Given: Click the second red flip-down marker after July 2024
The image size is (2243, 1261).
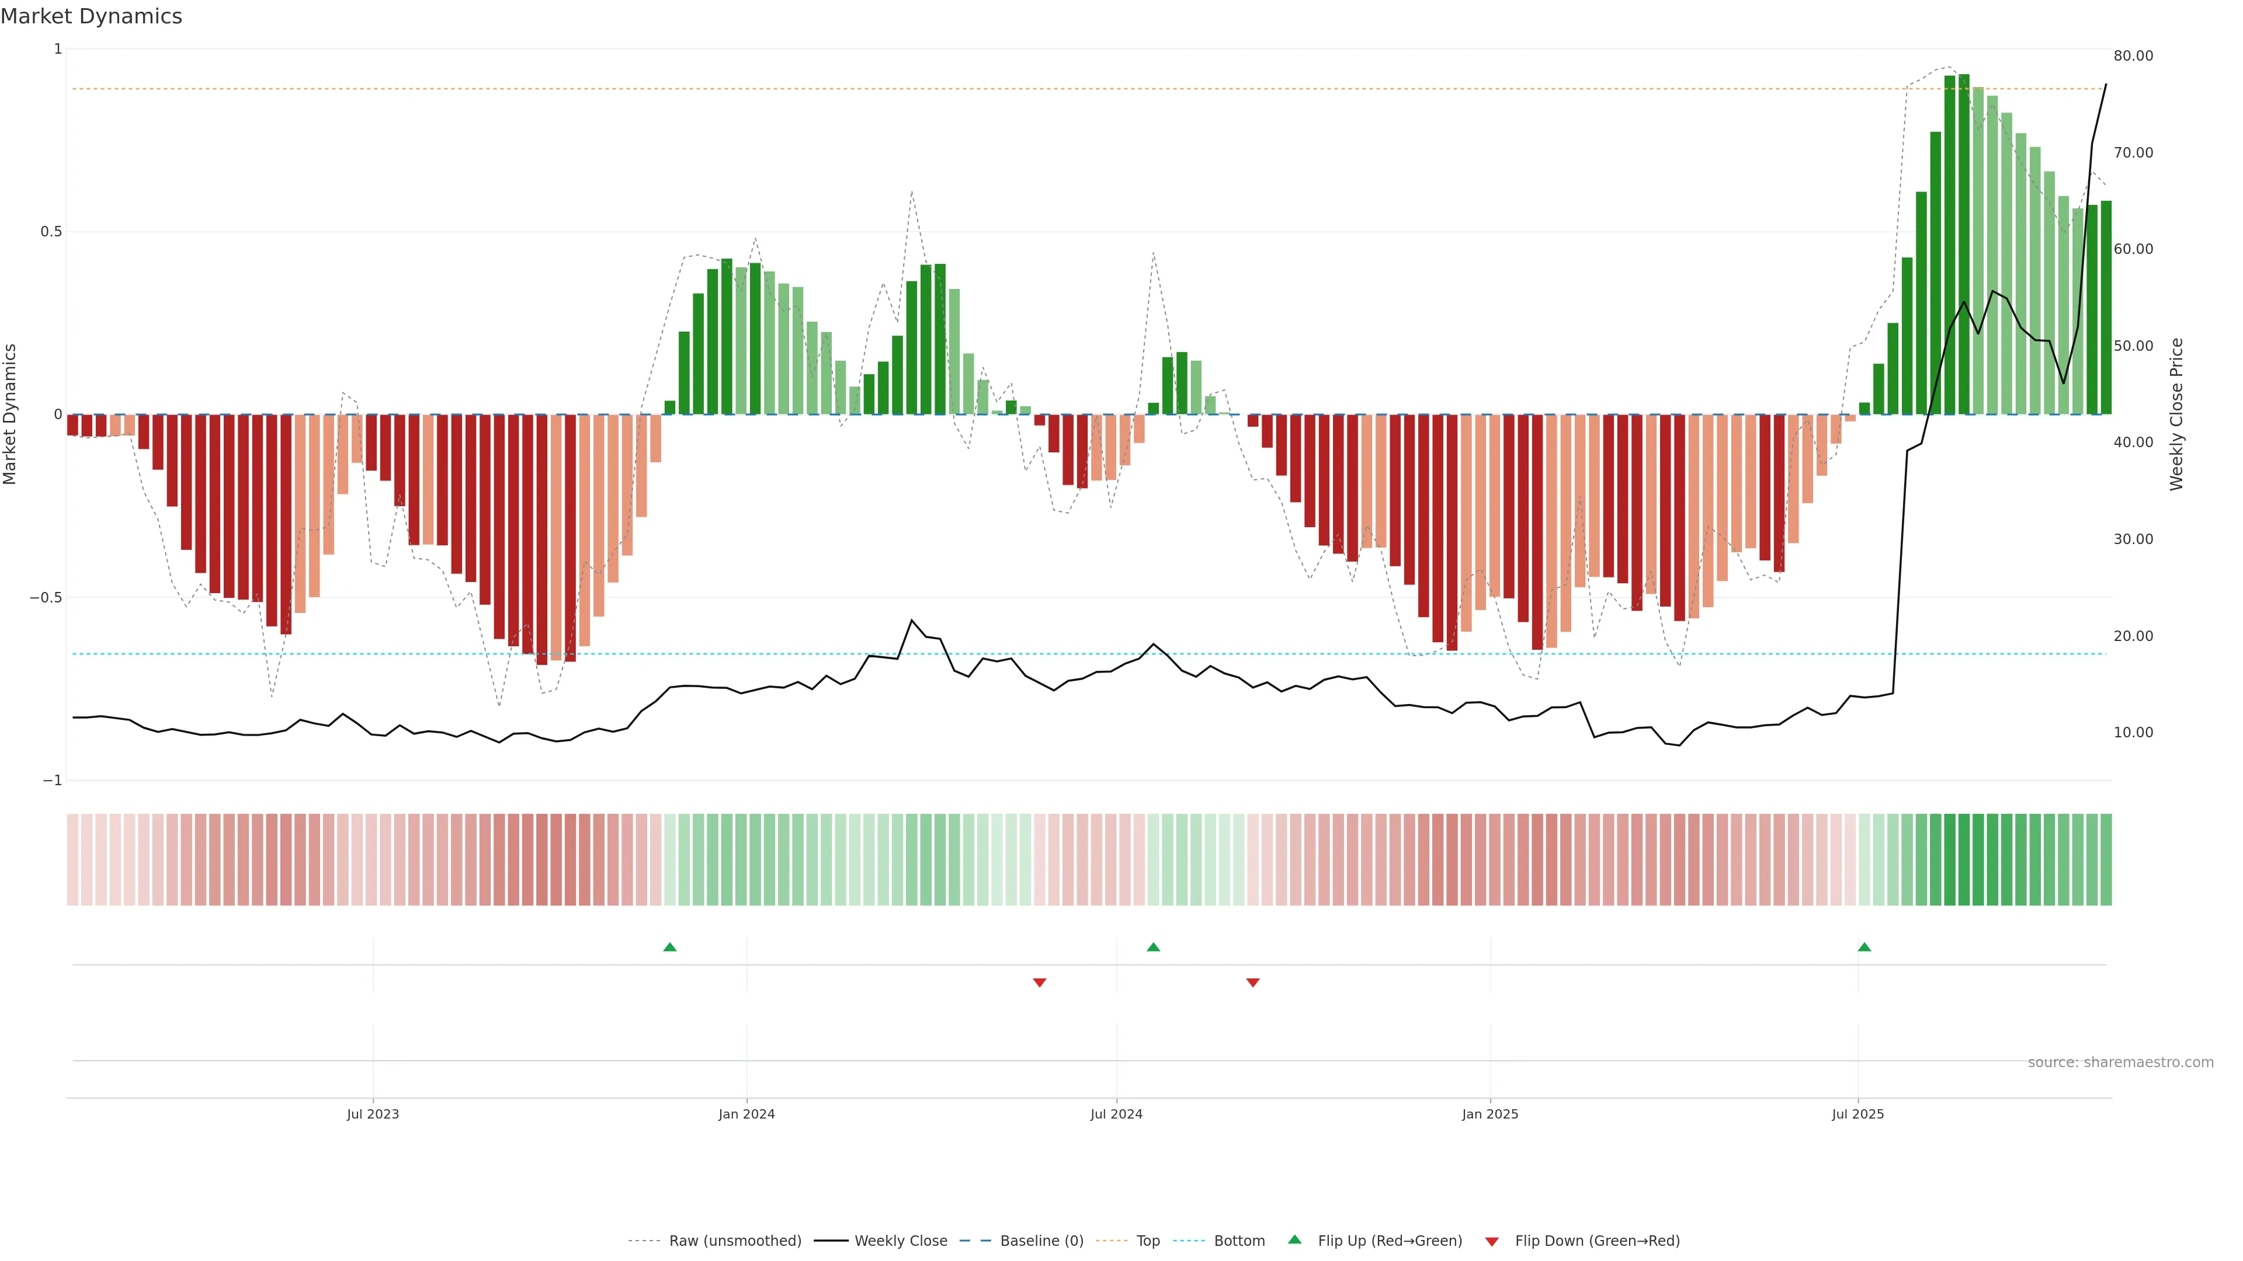Looking at the screenshot, I should pos(1252,983).
